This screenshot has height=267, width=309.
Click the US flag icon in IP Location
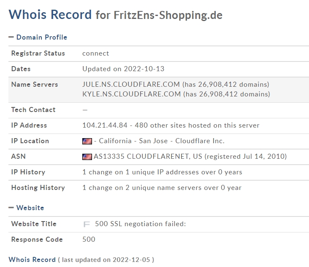[x=87, y=141]
